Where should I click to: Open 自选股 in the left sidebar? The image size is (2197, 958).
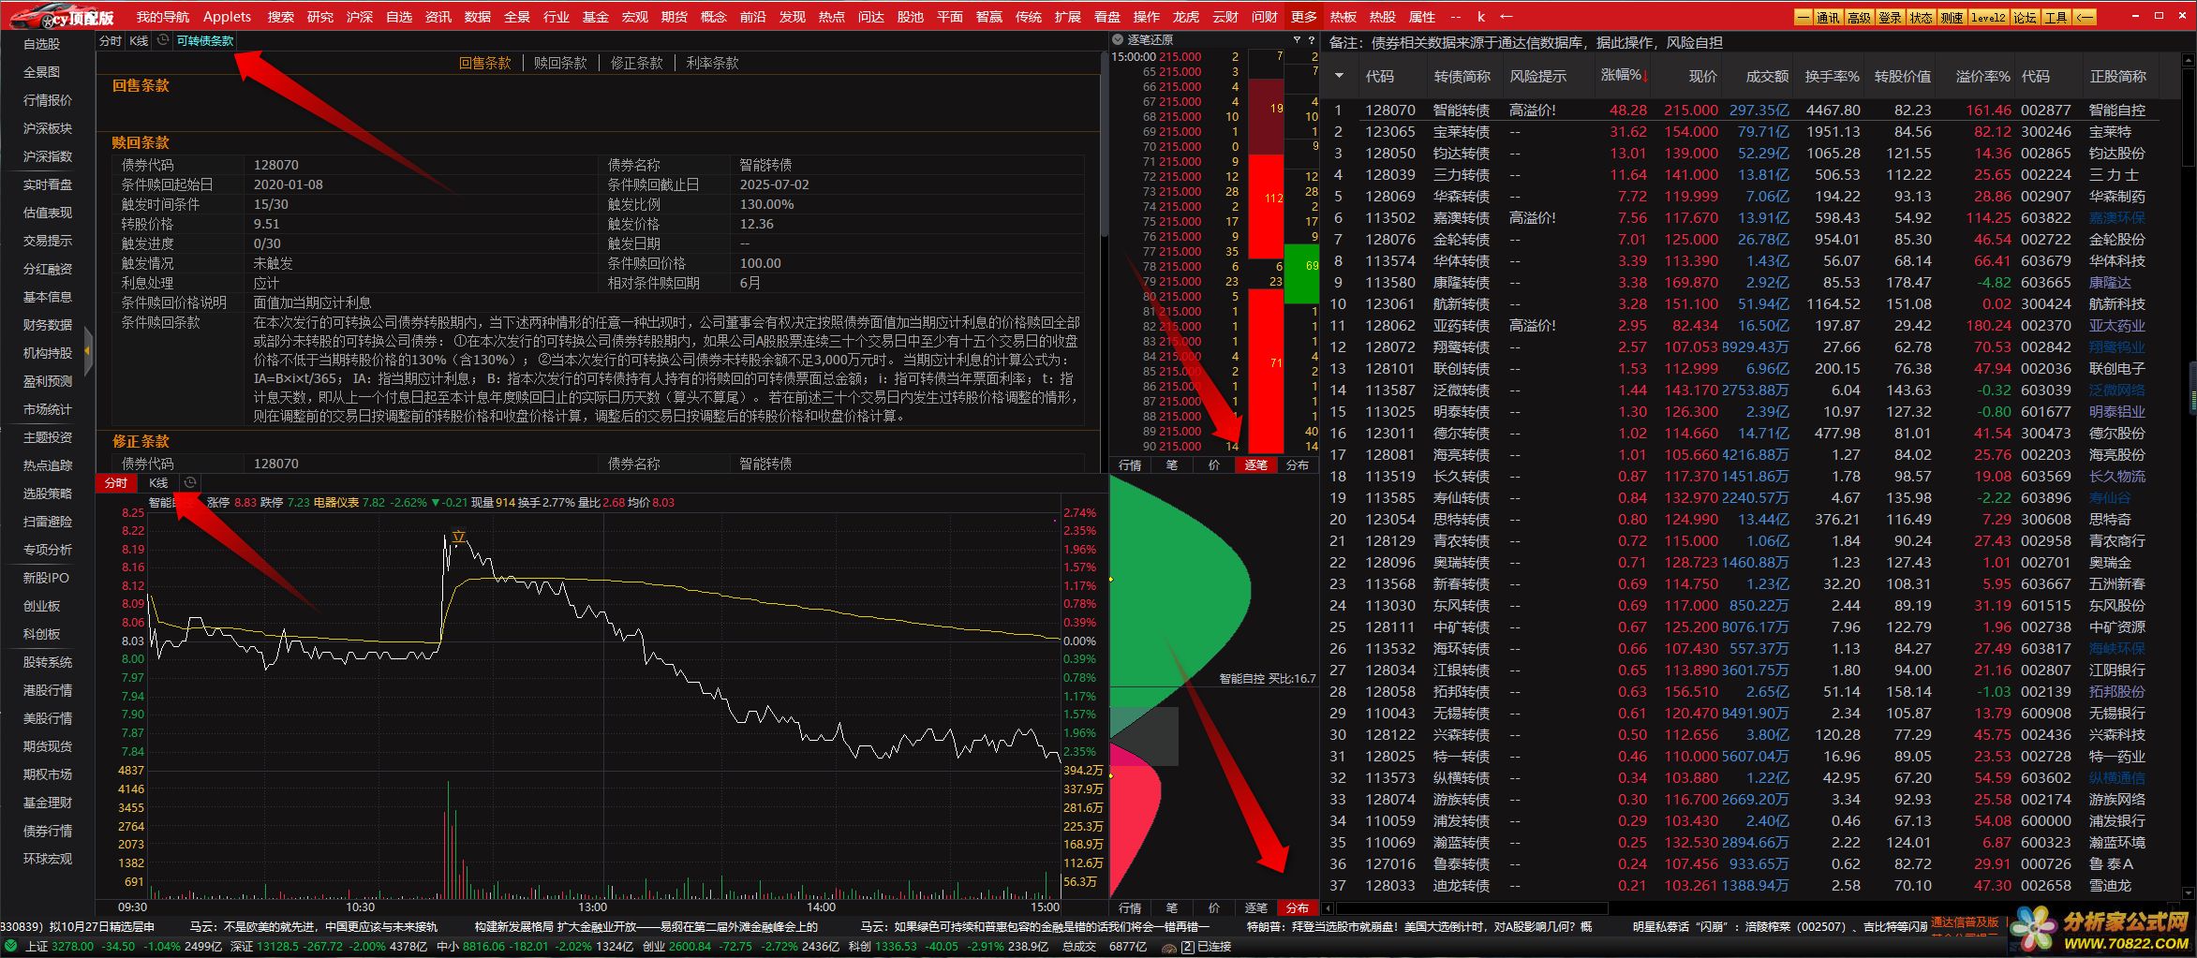[42, 44]
